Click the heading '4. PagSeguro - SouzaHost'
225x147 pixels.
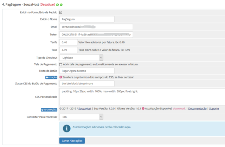[x=20, y=5]
